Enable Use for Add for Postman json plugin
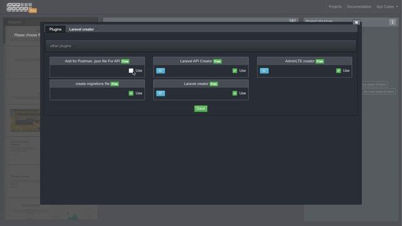This screenshot has width=402, height=226. click(x=131, y=70)
